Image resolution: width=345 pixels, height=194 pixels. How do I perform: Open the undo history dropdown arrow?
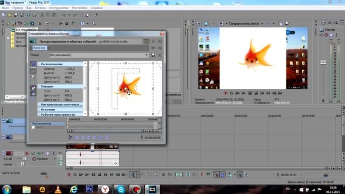click(x=69, y=15)
